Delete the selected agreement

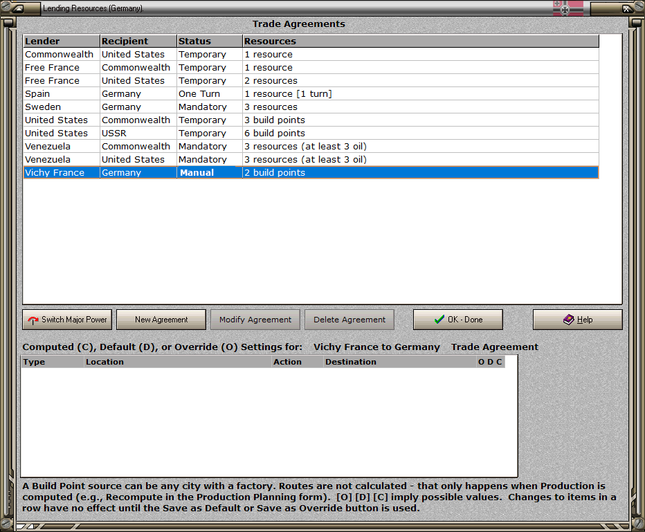[349, 320]
